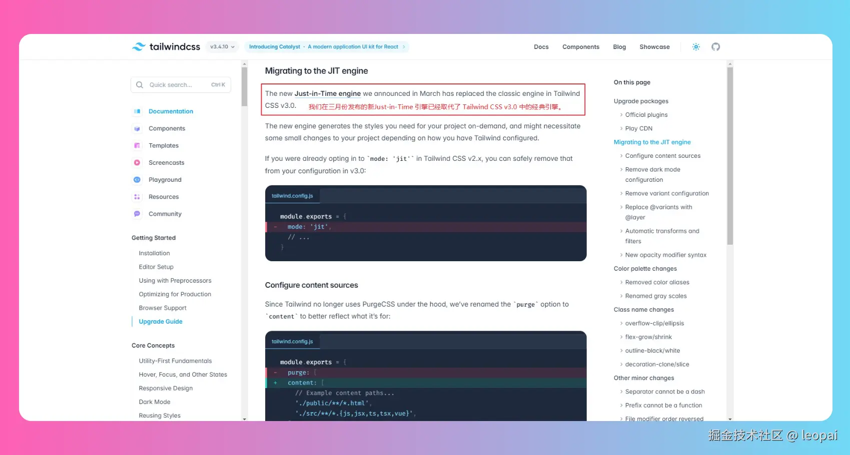Select the second tailwind.config.js code tab
The height and width of the screenshot is (455, 850).
click(x=292, y=342)
